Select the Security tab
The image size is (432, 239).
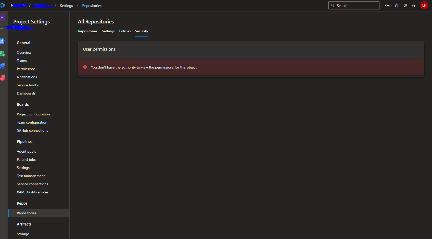142,31
